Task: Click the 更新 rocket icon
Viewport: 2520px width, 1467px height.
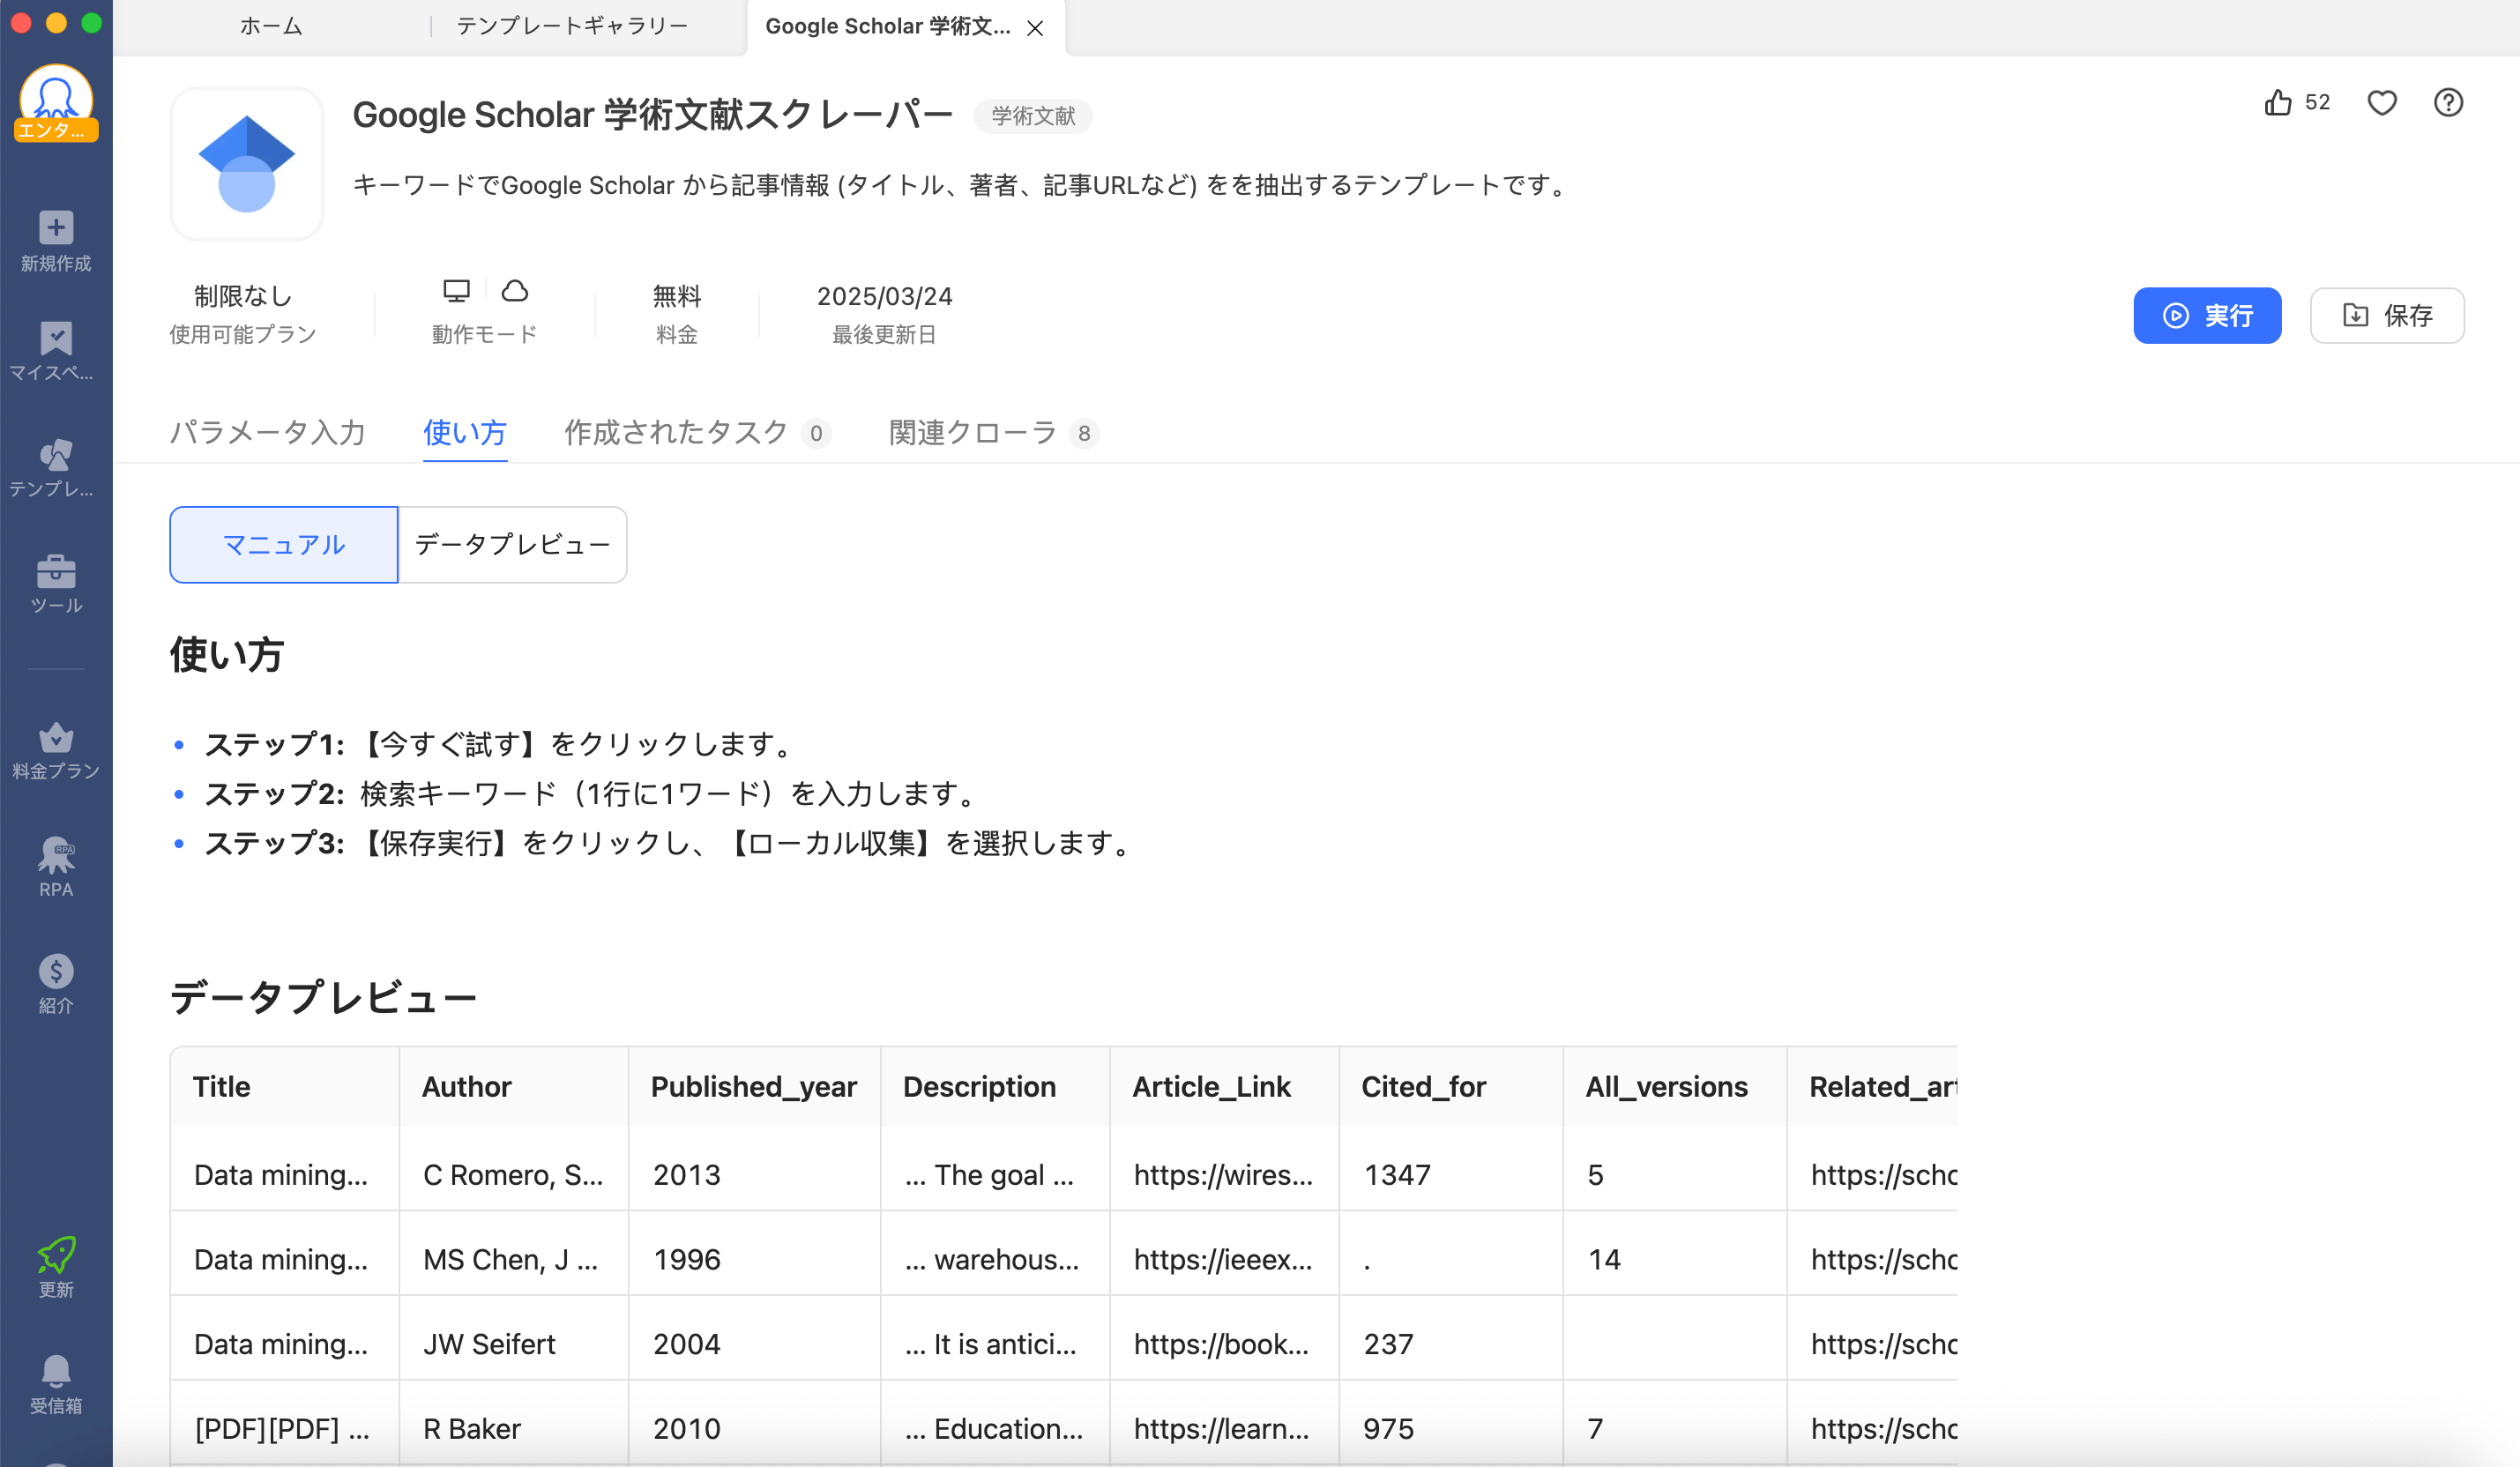Action: 56,1254
